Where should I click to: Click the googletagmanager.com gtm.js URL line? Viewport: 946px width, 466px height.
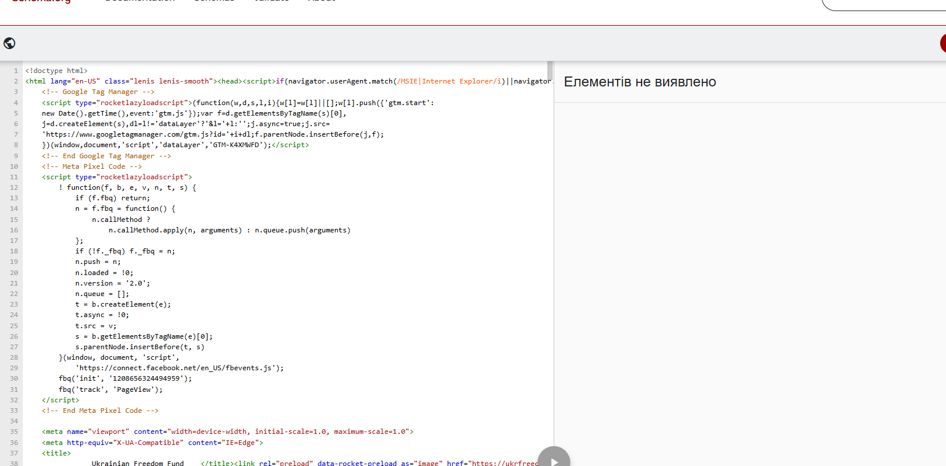pyautogui.click(x=213, y=134)
